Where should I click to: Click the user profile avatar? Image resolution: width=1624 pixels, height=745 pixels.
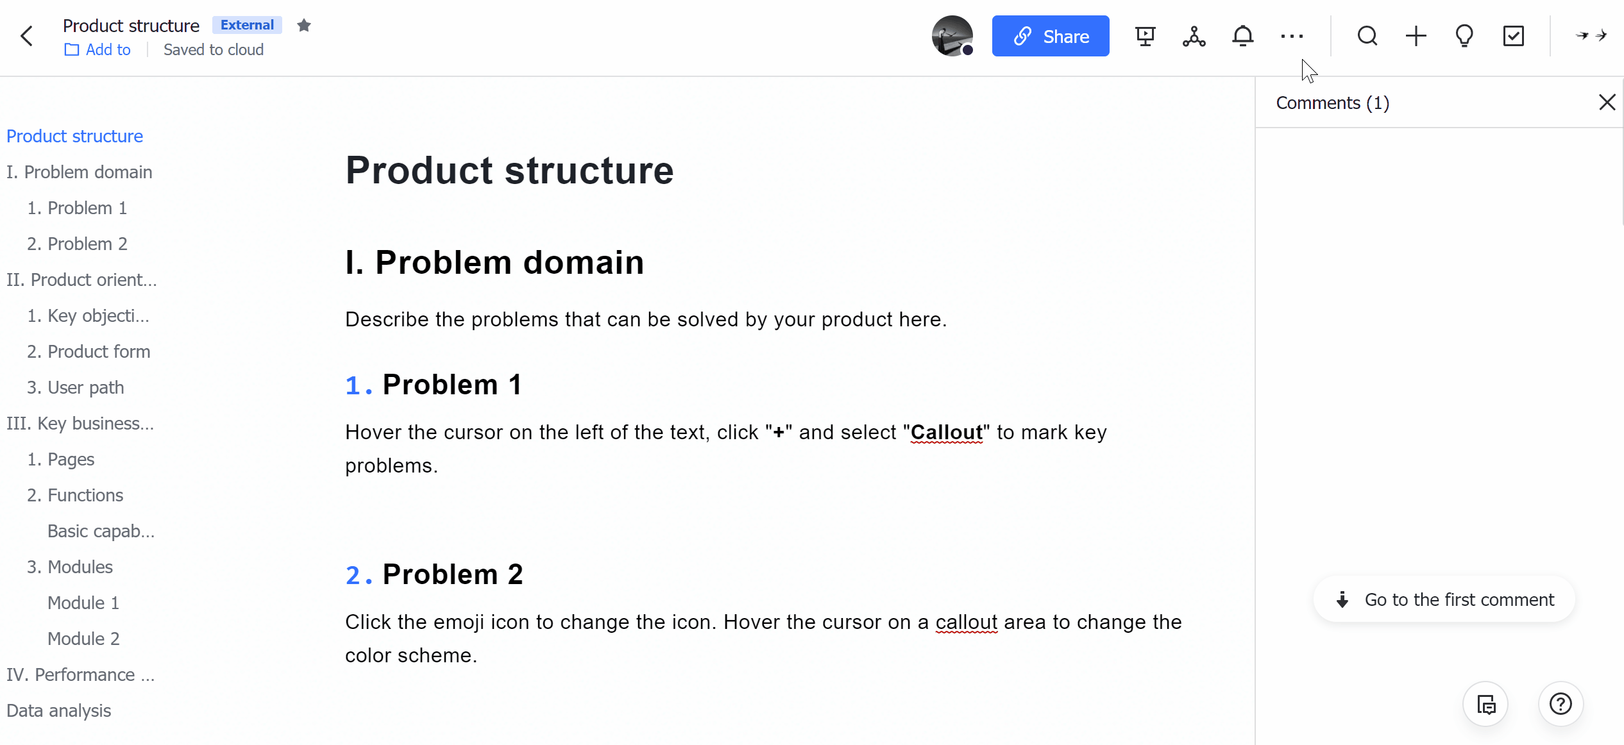click(952, 36)
